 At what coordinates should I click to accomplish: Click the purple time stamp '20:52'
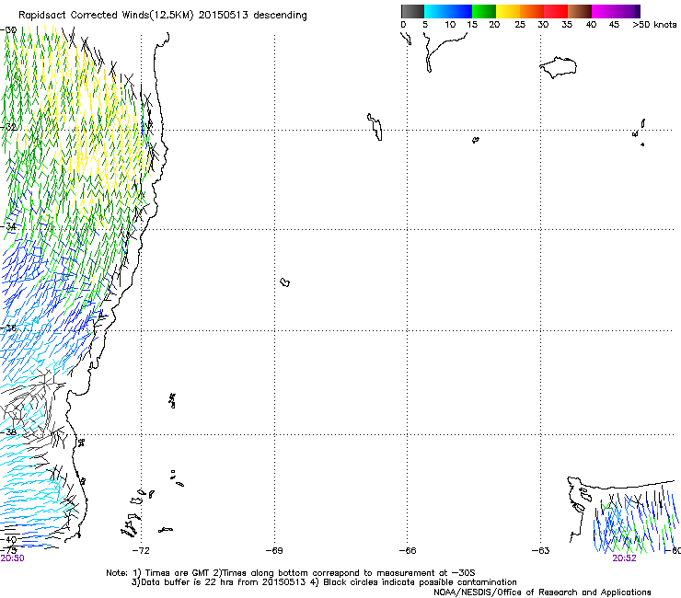click(624, 558)
